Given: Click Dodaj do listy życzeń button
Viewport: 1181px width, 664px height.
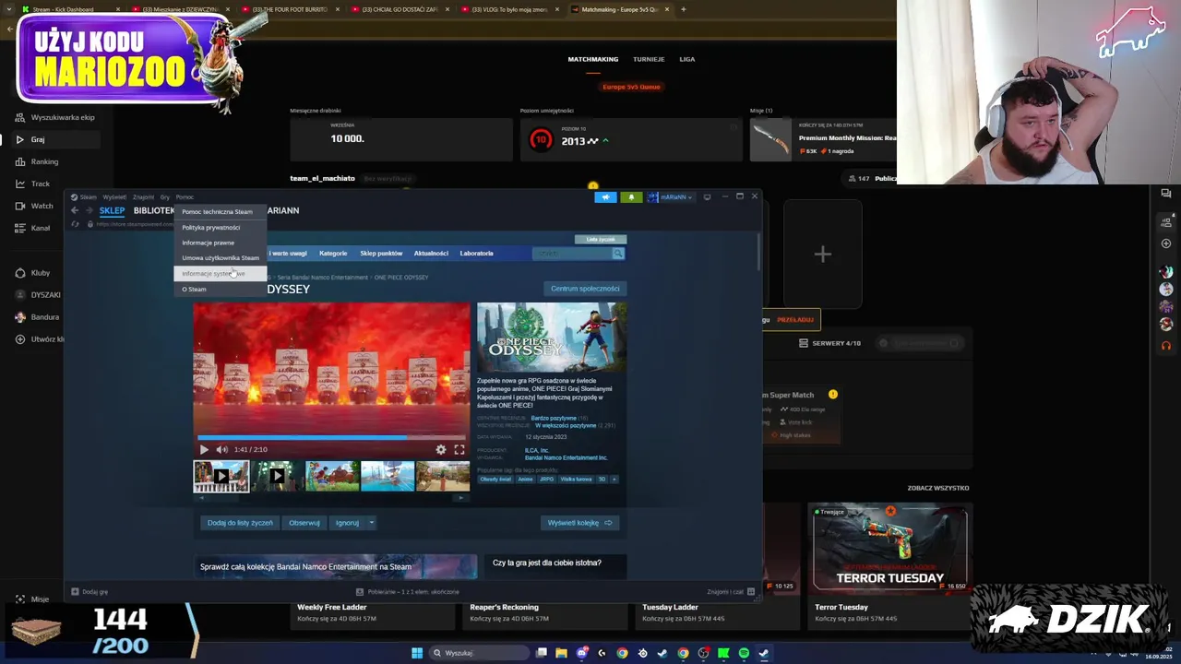Looking at the screenshot, I should (240, 523).
